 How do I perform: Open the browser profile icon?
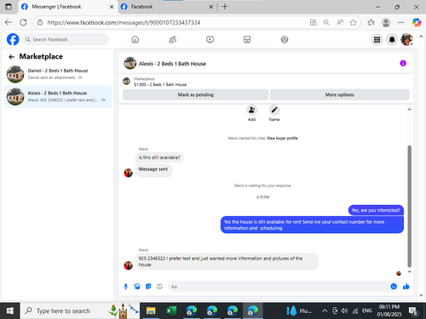tap(386, 22)
